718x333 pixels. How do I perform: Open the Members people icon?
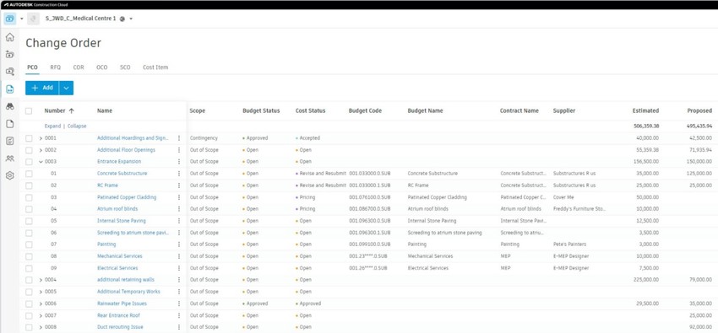[9, 158]
